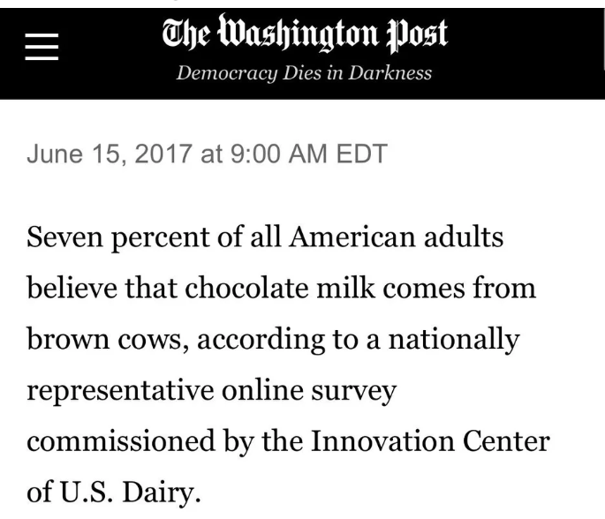
Task: Click The Washington Post logo
Action: point(304,33)
